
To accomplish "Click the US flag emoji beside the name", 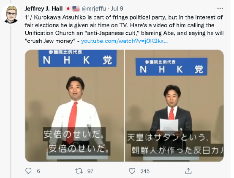I will pos(76,8).
